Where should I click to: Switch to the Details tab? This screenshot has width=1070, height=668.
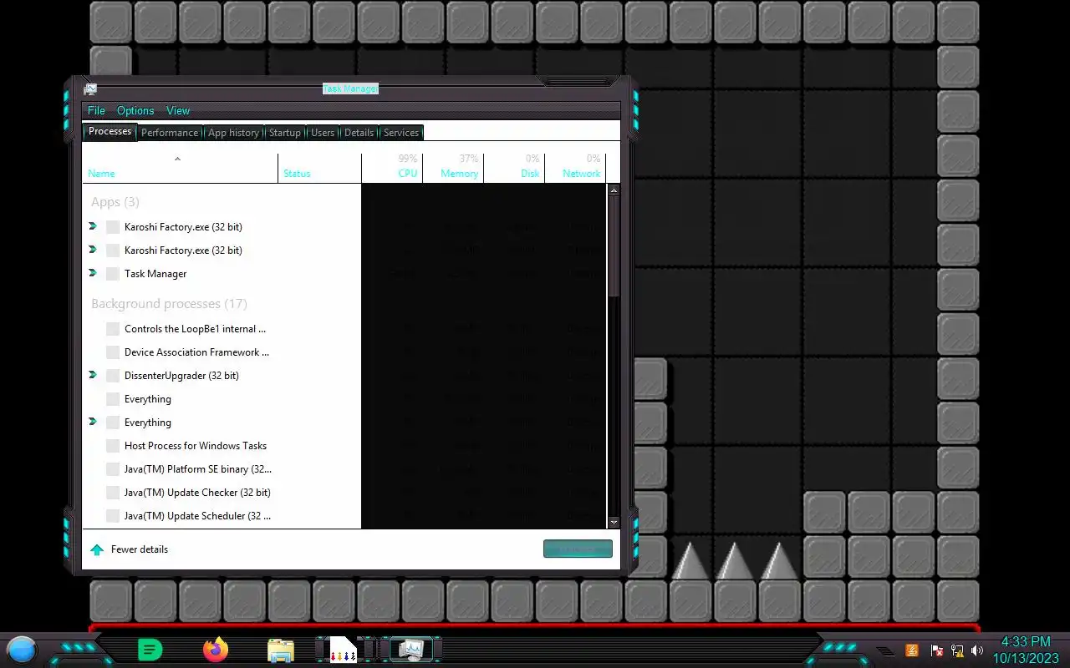(359, 133)
